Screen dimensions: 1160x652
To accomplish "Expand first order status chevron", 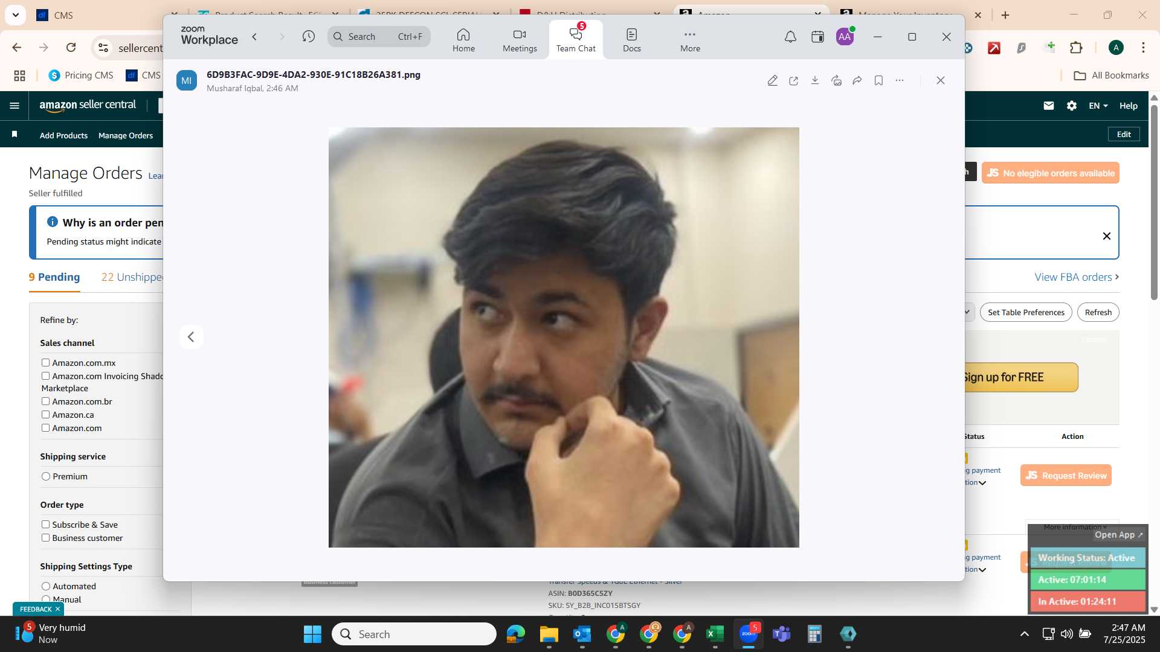I will [x=982, y=483].
